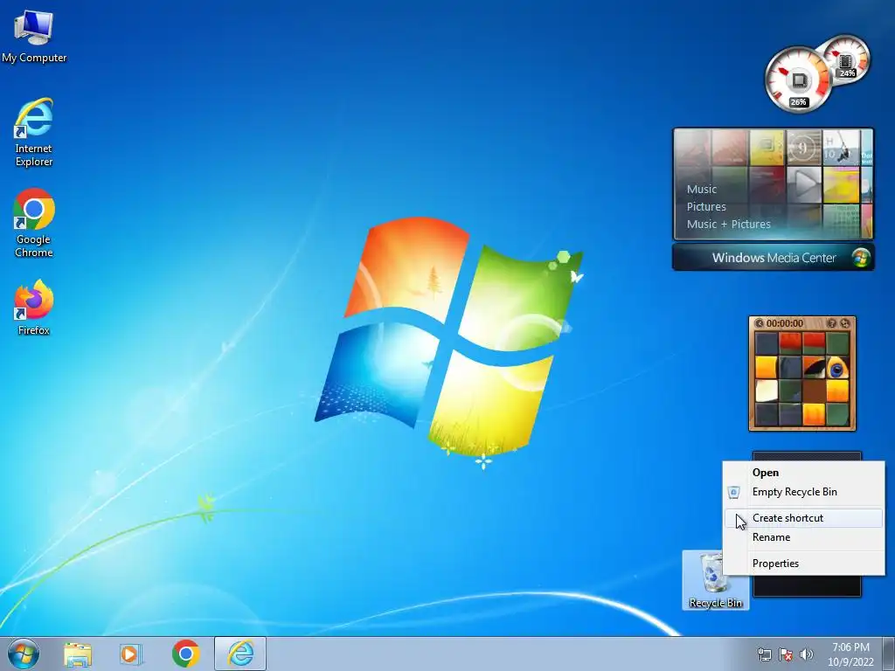Open the Windows Start menu orb
Screen dimensions: 895x671
click(x=24, y=654)
